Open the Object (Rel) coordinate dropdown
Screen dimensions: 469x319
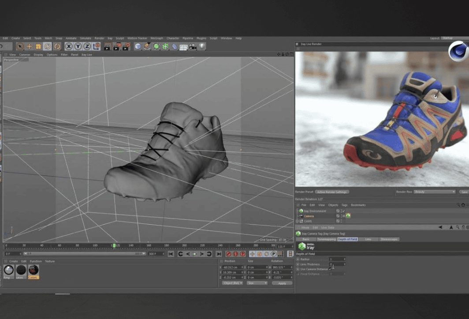pyautogui.click(x=232, y=283)
